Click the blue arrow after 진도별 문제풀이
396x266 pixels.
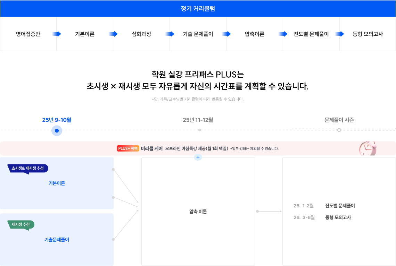(339, 34)
